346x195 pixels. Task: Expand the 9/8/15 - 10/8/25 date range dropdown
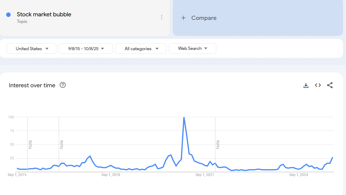click(x=86, y=49)
